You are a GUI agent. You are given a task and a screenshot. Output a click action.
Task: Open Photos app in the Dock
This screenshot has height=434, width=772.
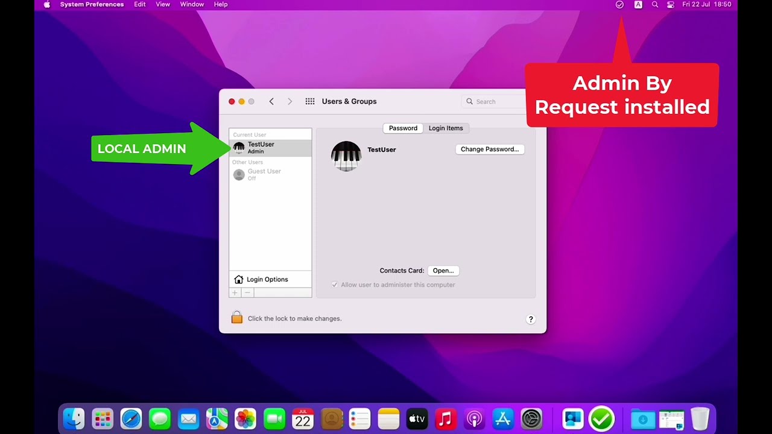coord(245,418)
